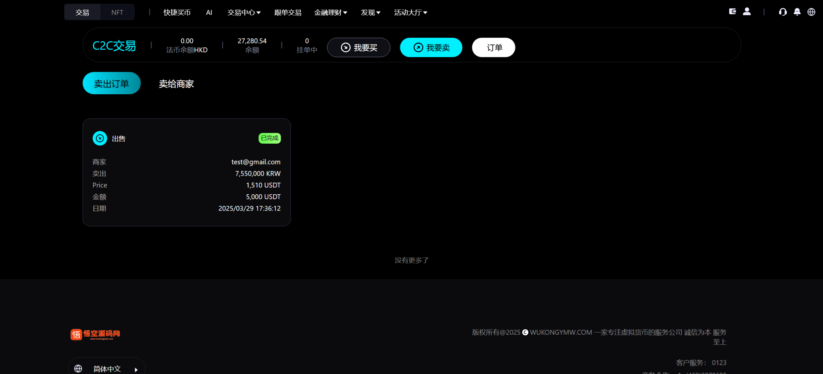Open the 金融理财 dropdown menu
The height and width of the screenshot is (374, 823).
(x=331, y=12)
